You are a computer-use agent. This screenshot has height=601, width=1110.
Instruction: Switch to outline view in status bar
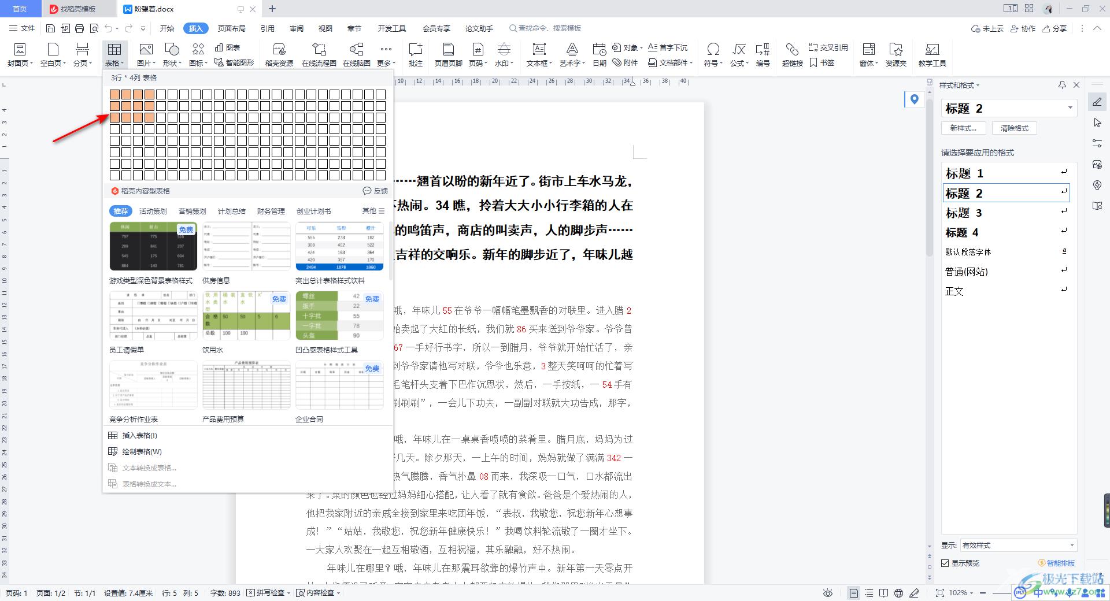[x=868, y=593]
